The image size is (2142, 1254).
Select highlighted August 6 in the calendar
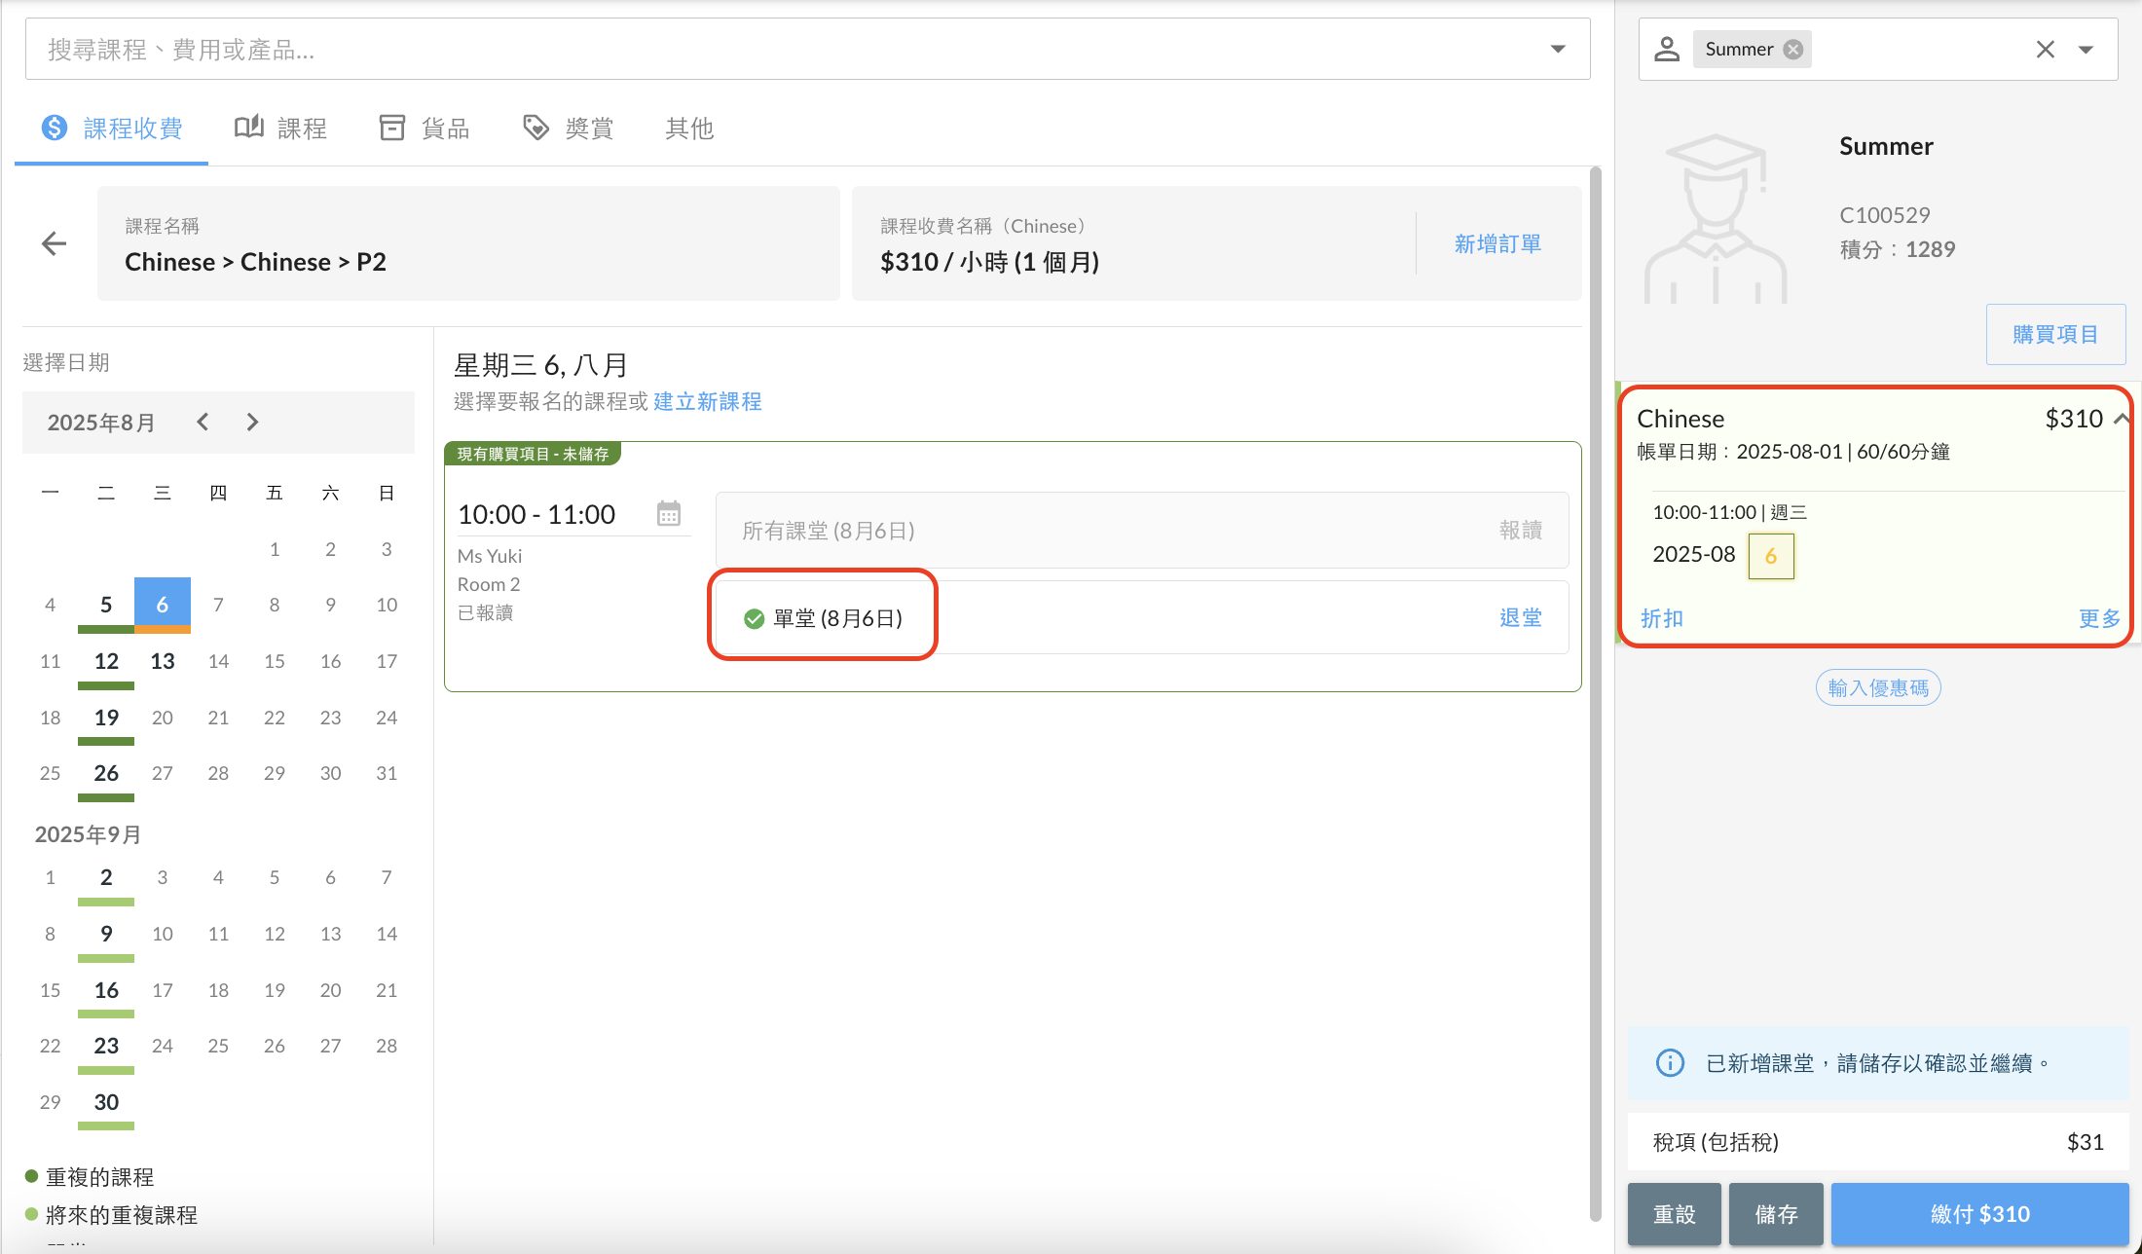coord(163,605)
